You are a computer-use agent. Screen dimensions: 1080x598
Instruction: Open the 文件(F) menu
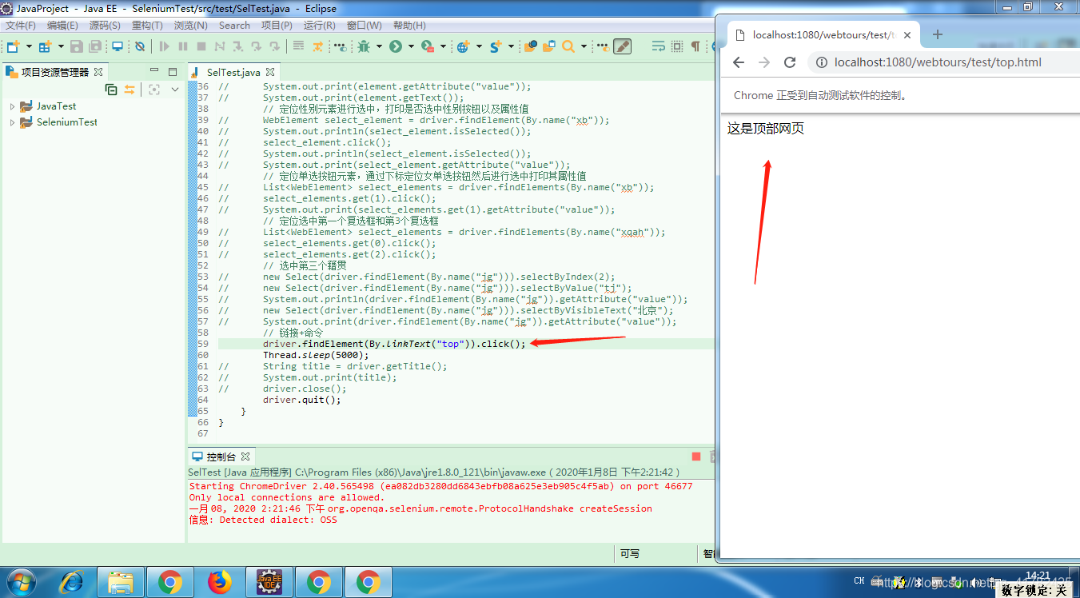pos(21,26)
